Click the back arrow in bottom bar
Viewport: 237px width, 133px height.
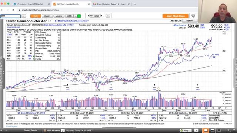1,130
